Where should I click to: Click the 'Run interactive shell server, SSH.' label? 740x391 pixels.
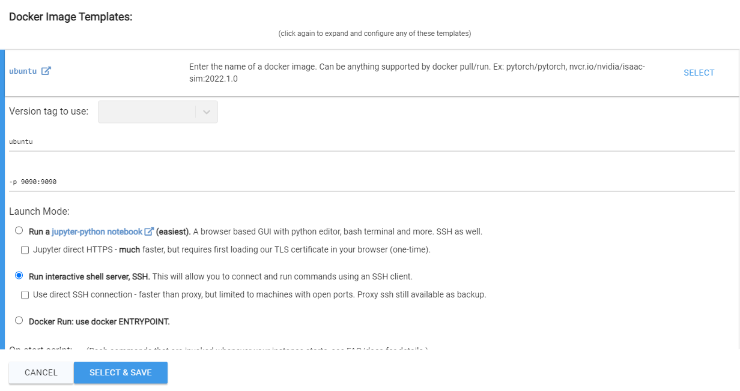pos(89,276)
